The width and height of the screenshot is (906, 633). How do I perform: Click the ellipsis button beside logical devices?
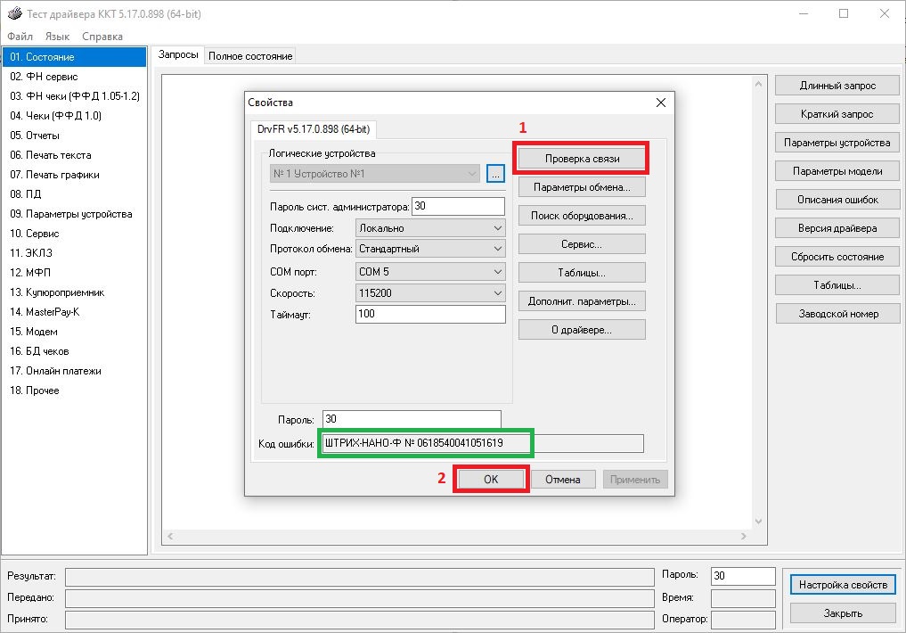[496, 174]
